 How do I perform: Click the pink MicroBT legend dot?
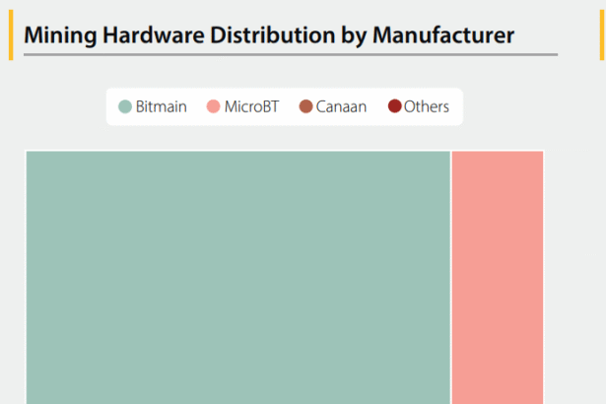pos(214,106)
